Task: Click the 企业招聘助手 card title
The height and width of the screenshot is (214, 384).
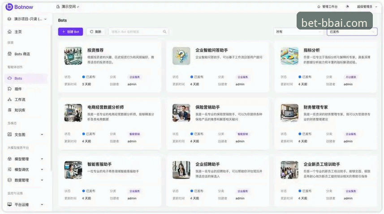Action: [x=207, y=164]
